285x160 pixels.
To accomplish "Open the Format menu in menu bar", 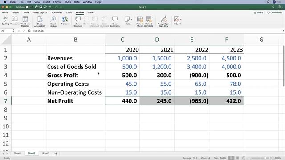I will pyautogui.click(x=57, y=2).
